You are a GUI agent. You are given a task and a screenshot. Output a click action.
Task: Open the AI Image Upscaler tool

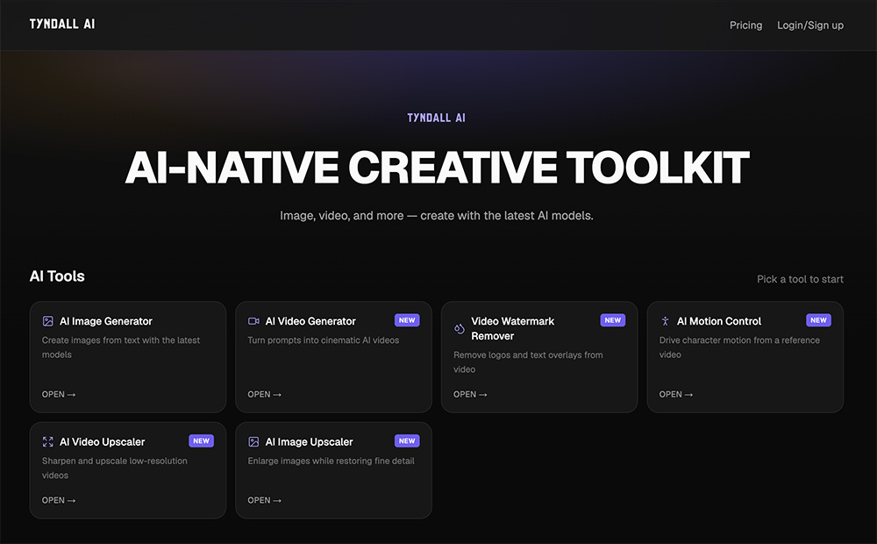click(x=265, y=500)
